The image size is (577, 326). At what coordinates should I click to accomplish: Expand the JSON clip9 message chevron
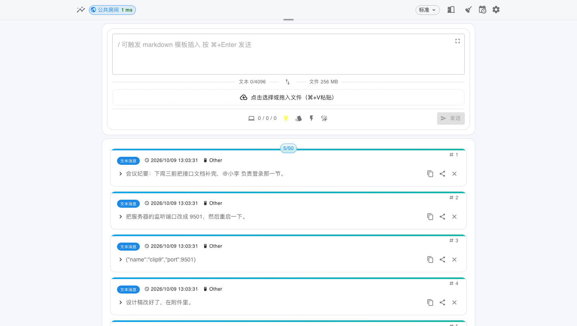coord(121,259)
